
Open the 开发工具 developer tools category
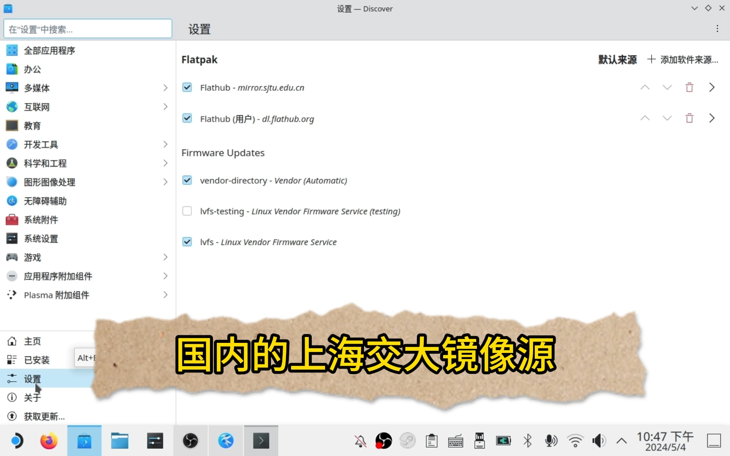[x=87, y=144]
